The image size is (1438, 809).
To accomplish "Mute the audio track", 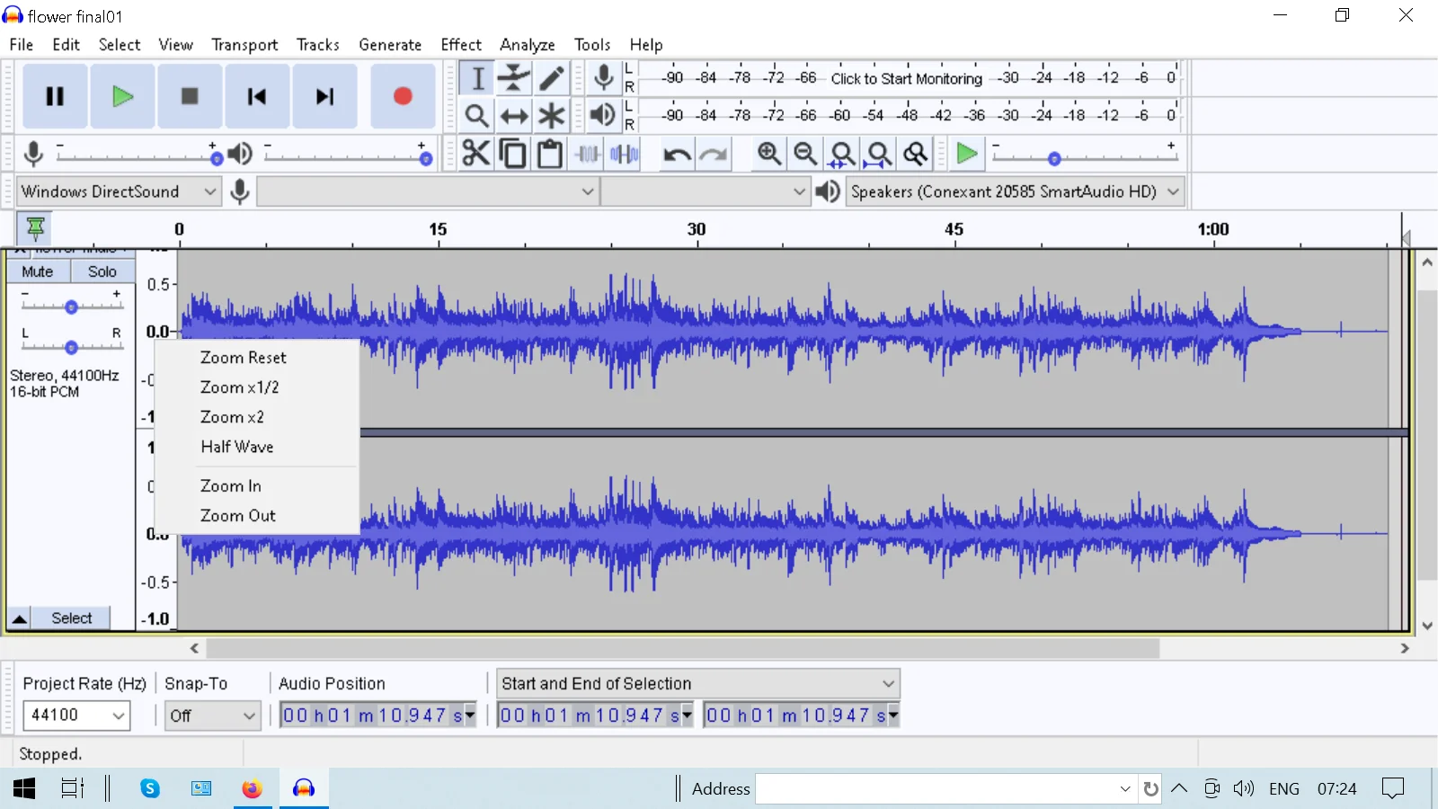I will click(38, 271).
